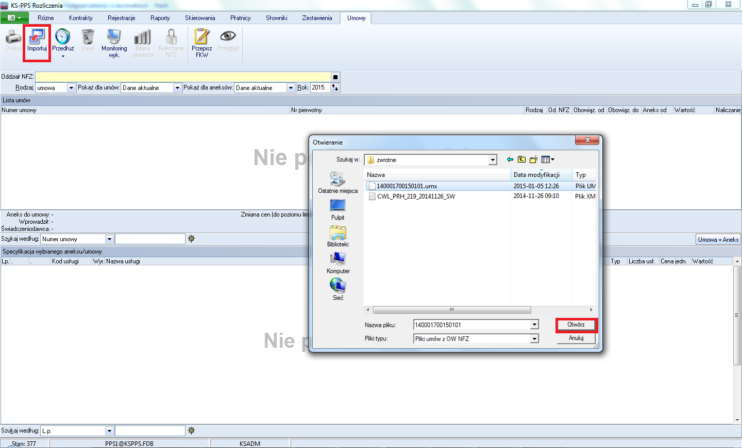The width and height of the screenshot is (742, 448).
Task: Sort by Data modyfikacji column header
Action: click(541, 175)
